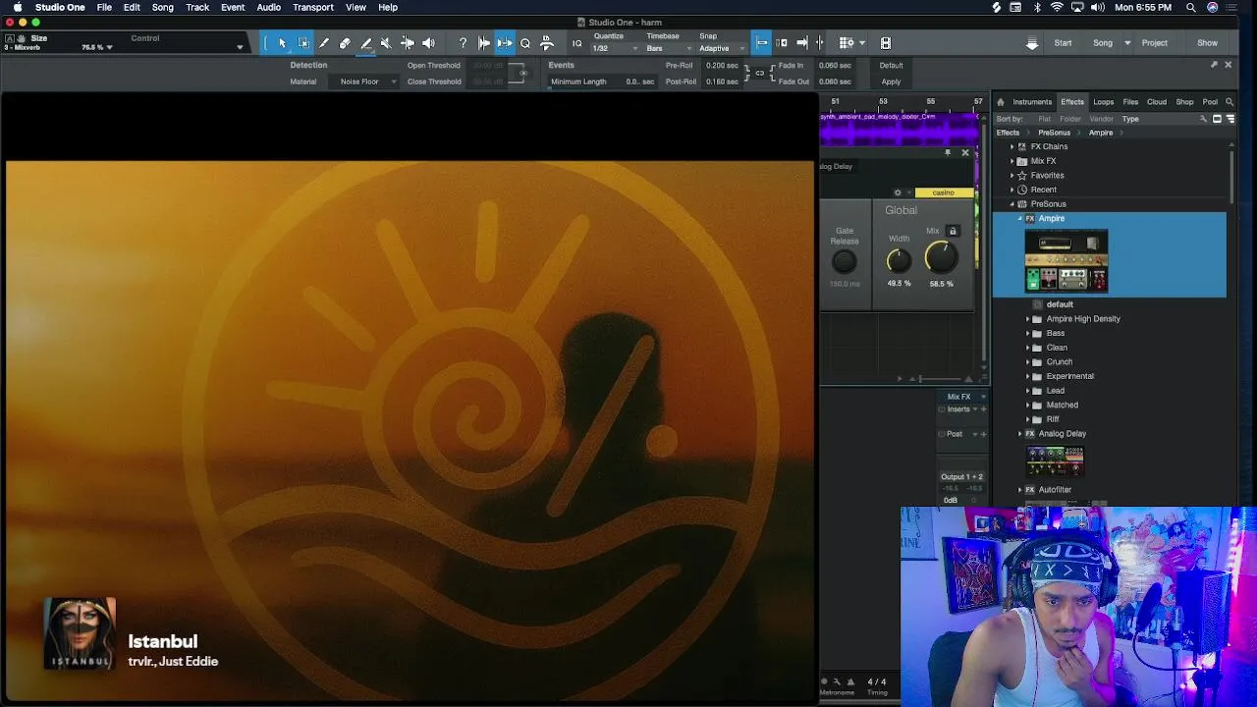
Task: Open the Timebase Bars dropdown
Action: (670, 48)
